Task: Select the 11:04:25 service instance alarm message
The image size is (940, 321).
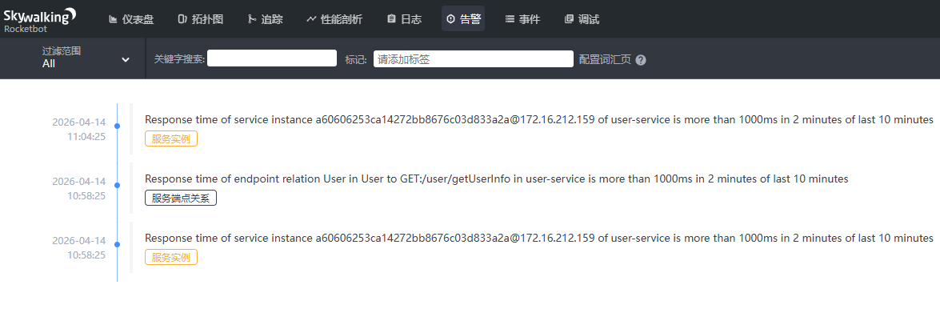Action: [539, 119]
